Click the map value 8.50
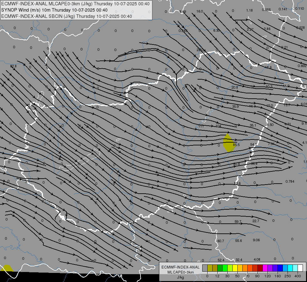The width and height of the screenshot is (307, 282). coord(270,125)
